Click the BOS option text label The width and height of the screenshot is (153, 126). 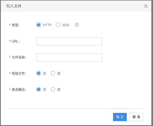pos(66,25)
